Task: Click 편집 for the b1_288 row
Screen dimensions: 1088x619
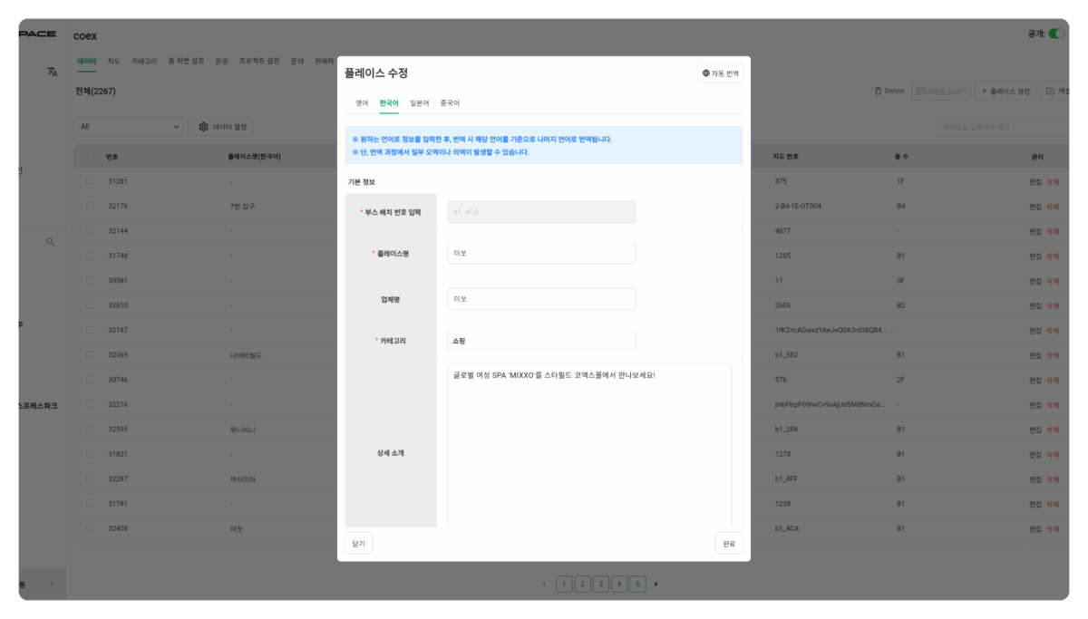Action: (x=1035, y=430)
